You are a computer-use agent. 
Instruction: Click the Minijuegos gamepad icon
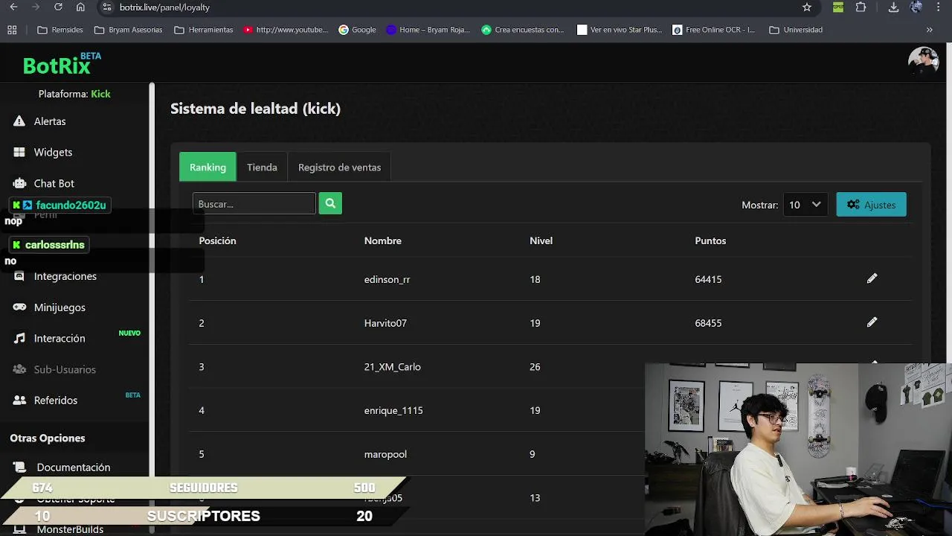20,307
